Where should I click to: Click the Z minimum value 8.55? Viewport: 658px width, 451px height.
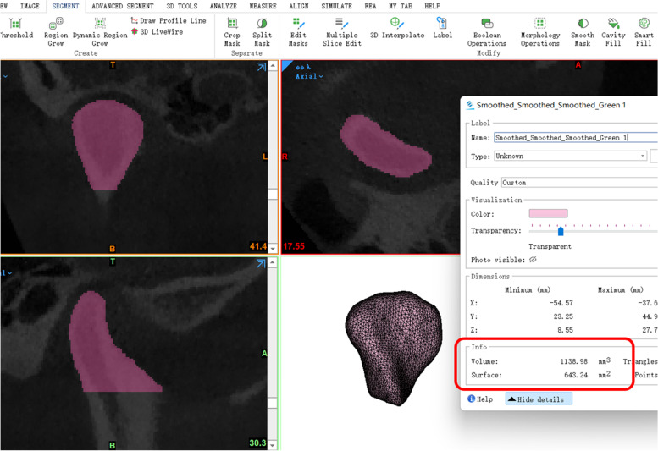(x=565, y=330)
